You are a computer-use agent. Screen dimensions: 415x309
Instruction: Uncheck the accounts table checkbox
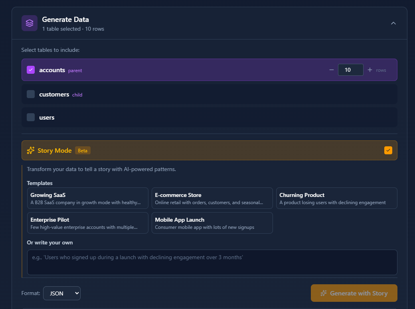pos(30,69)
